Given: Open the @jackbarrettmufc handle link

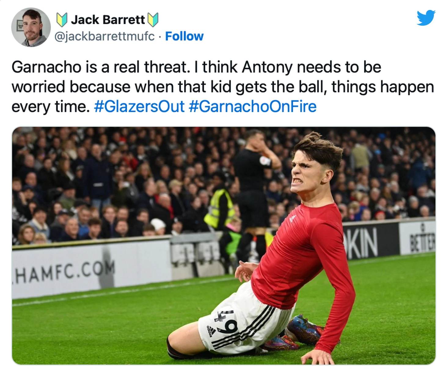Looking at the screenshot, I should 104,36.
